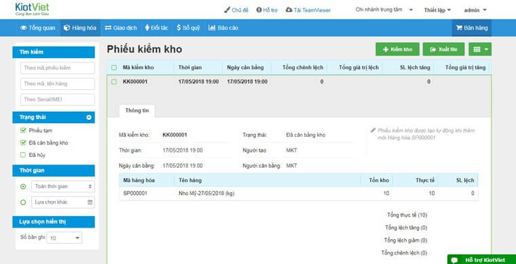Click the Tổng giá trị tăng column header
The height and width of the screenshot is (264, 516).
click(465, 68)
